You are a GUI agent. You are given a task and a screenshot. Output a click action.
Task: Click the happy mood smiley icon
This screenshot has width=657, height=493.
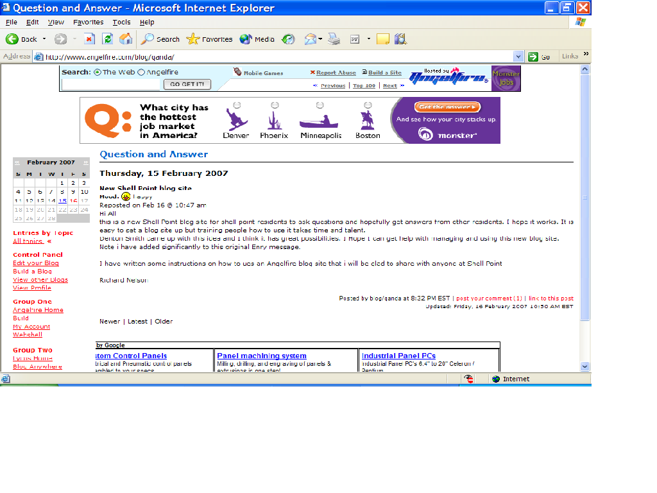point(126,196)
